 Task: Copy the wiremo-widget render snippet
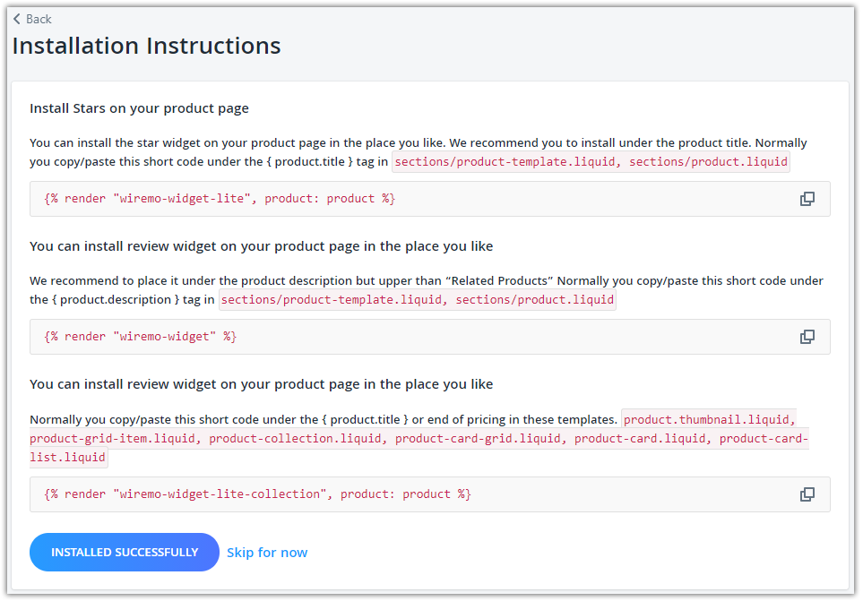[x=807, y=337]
